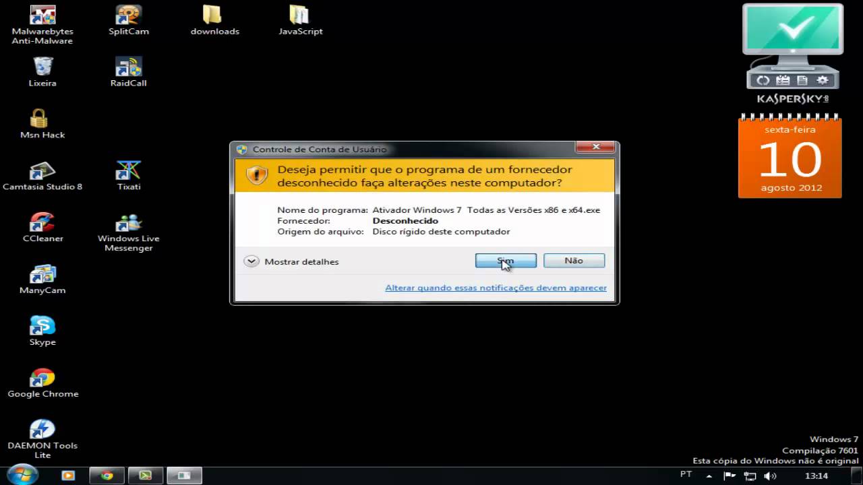Switch to Chrome in the taskbar
This screenshot has height=485, width=863.
pos(107,475)
